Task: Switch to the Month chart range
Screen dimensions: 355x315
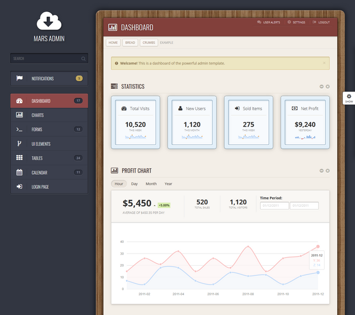Action: tap(151, 184)
